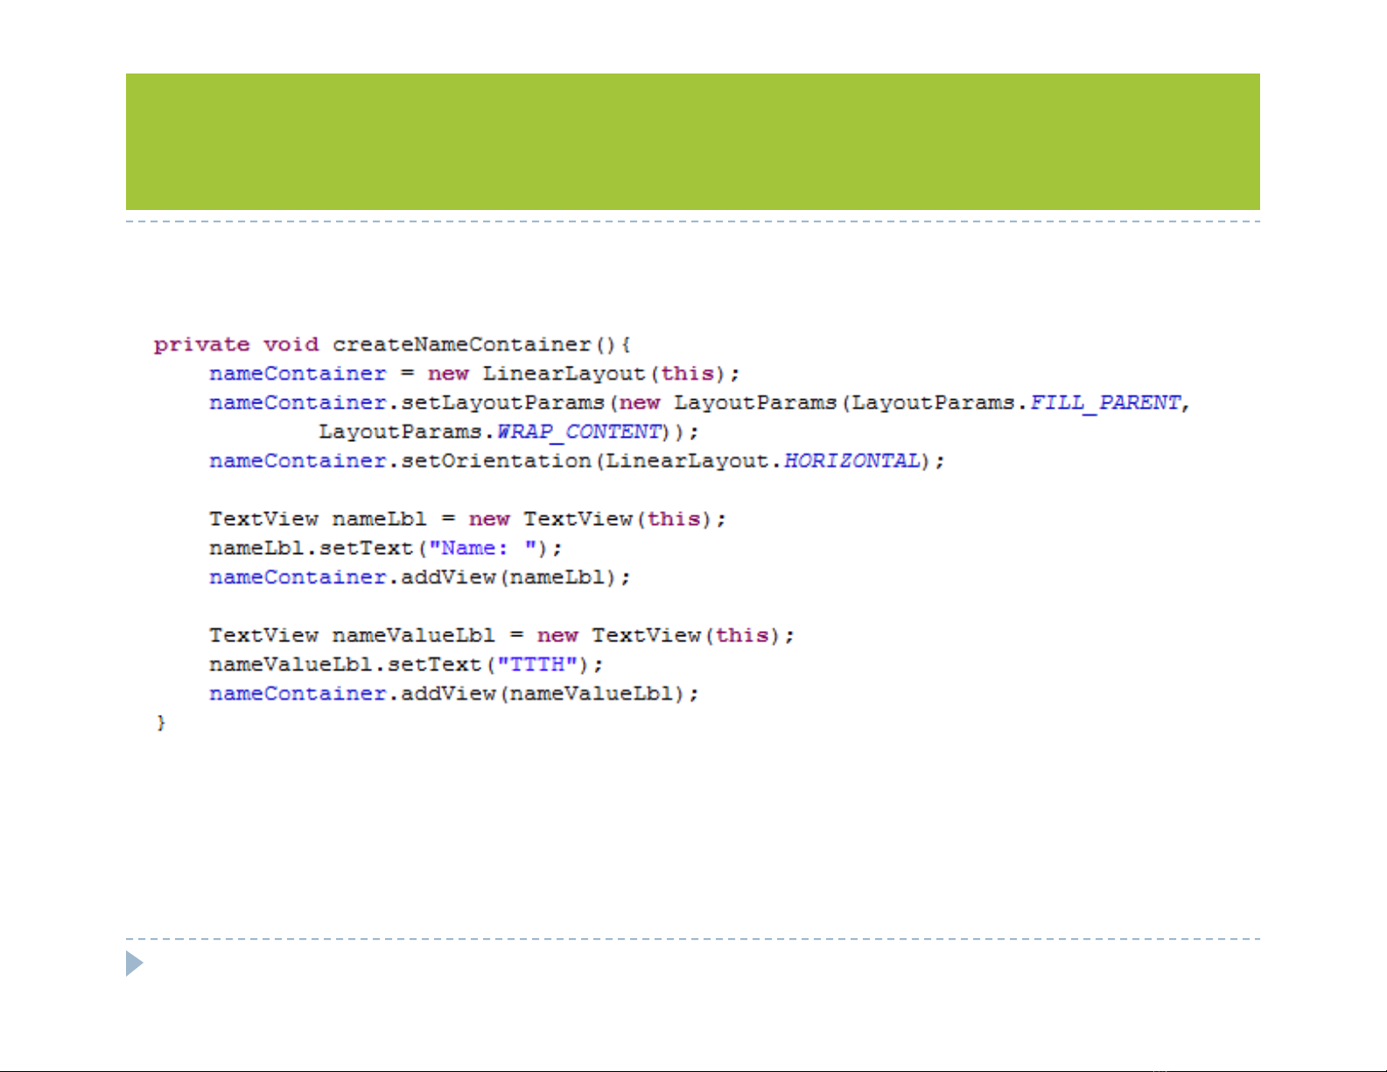Click the 'private' keyword in the code
The image size is (1387, 1072).
pos(201,345)
